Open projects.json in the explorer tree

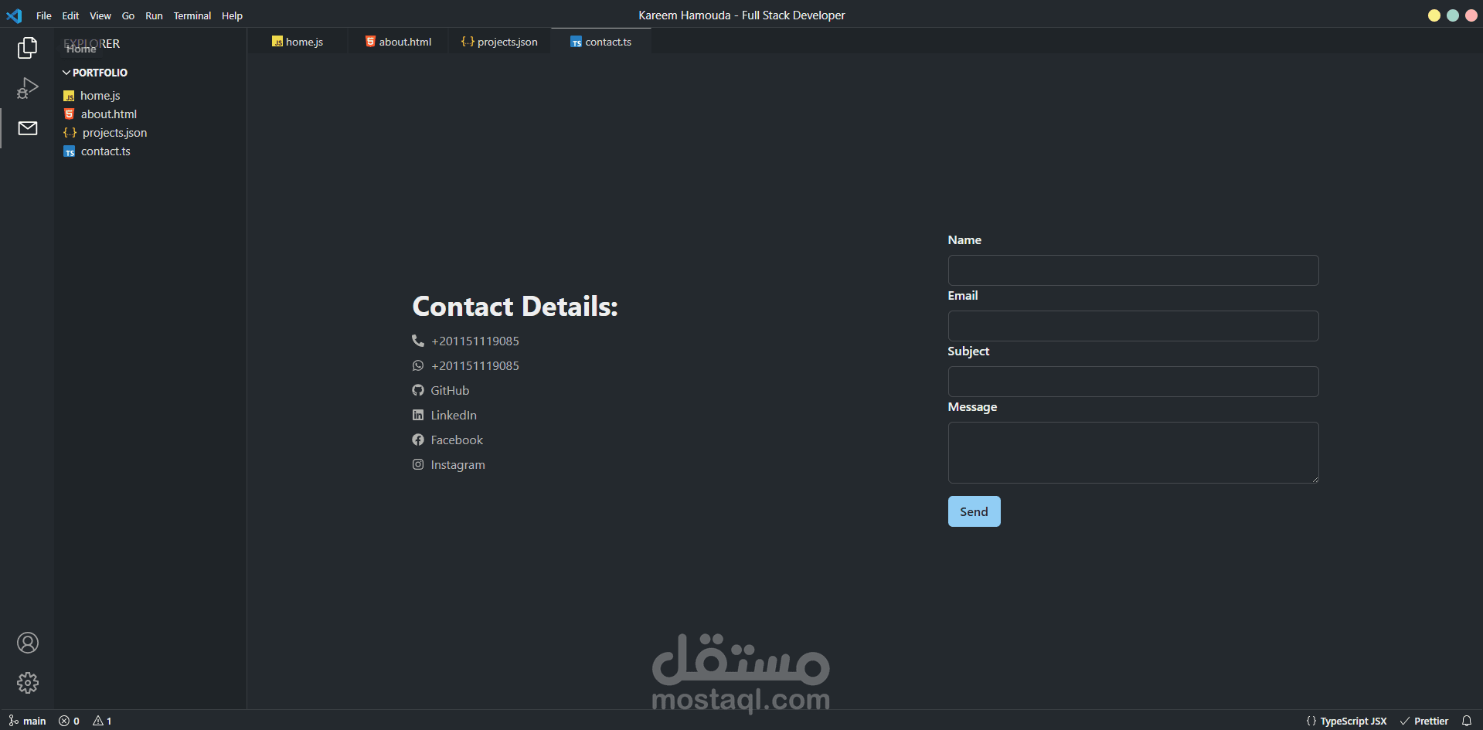click(114, 133)
